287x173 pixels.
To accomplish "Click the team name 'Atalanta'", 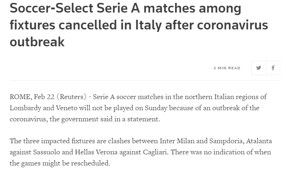I will coord(259,141).
